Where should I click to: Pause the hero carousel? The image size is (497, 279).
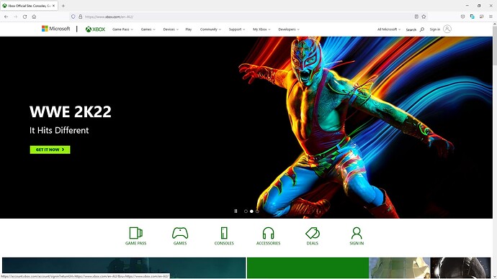[236, 211]
